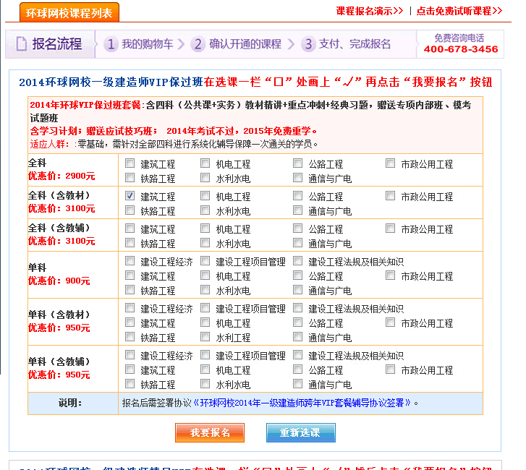Check 铁路工程 in the 全科 2900元 row

pos(130,178)
